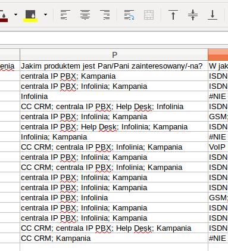
Task: Select the partially visible 'enia' header cell
Action: click(10, 66)
